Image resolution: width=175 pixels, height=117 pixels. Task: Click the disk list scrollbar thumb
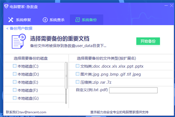click(66, 76)
